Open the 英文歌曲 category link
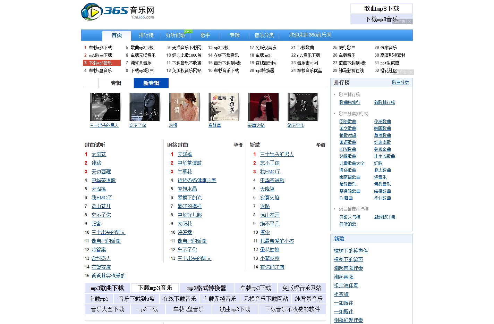The width and height of the screenshot is (494, 324). click(x=348, y=128)
